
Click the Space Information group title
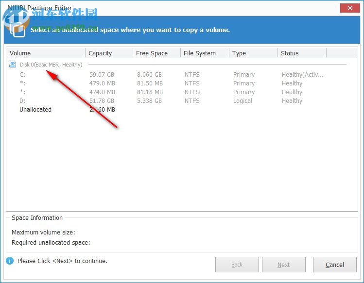coord(37,218)
